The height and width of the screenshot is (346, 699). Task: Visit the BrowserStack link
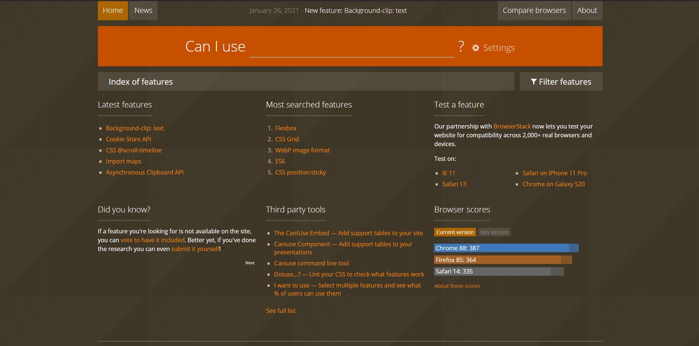[512, 126]
